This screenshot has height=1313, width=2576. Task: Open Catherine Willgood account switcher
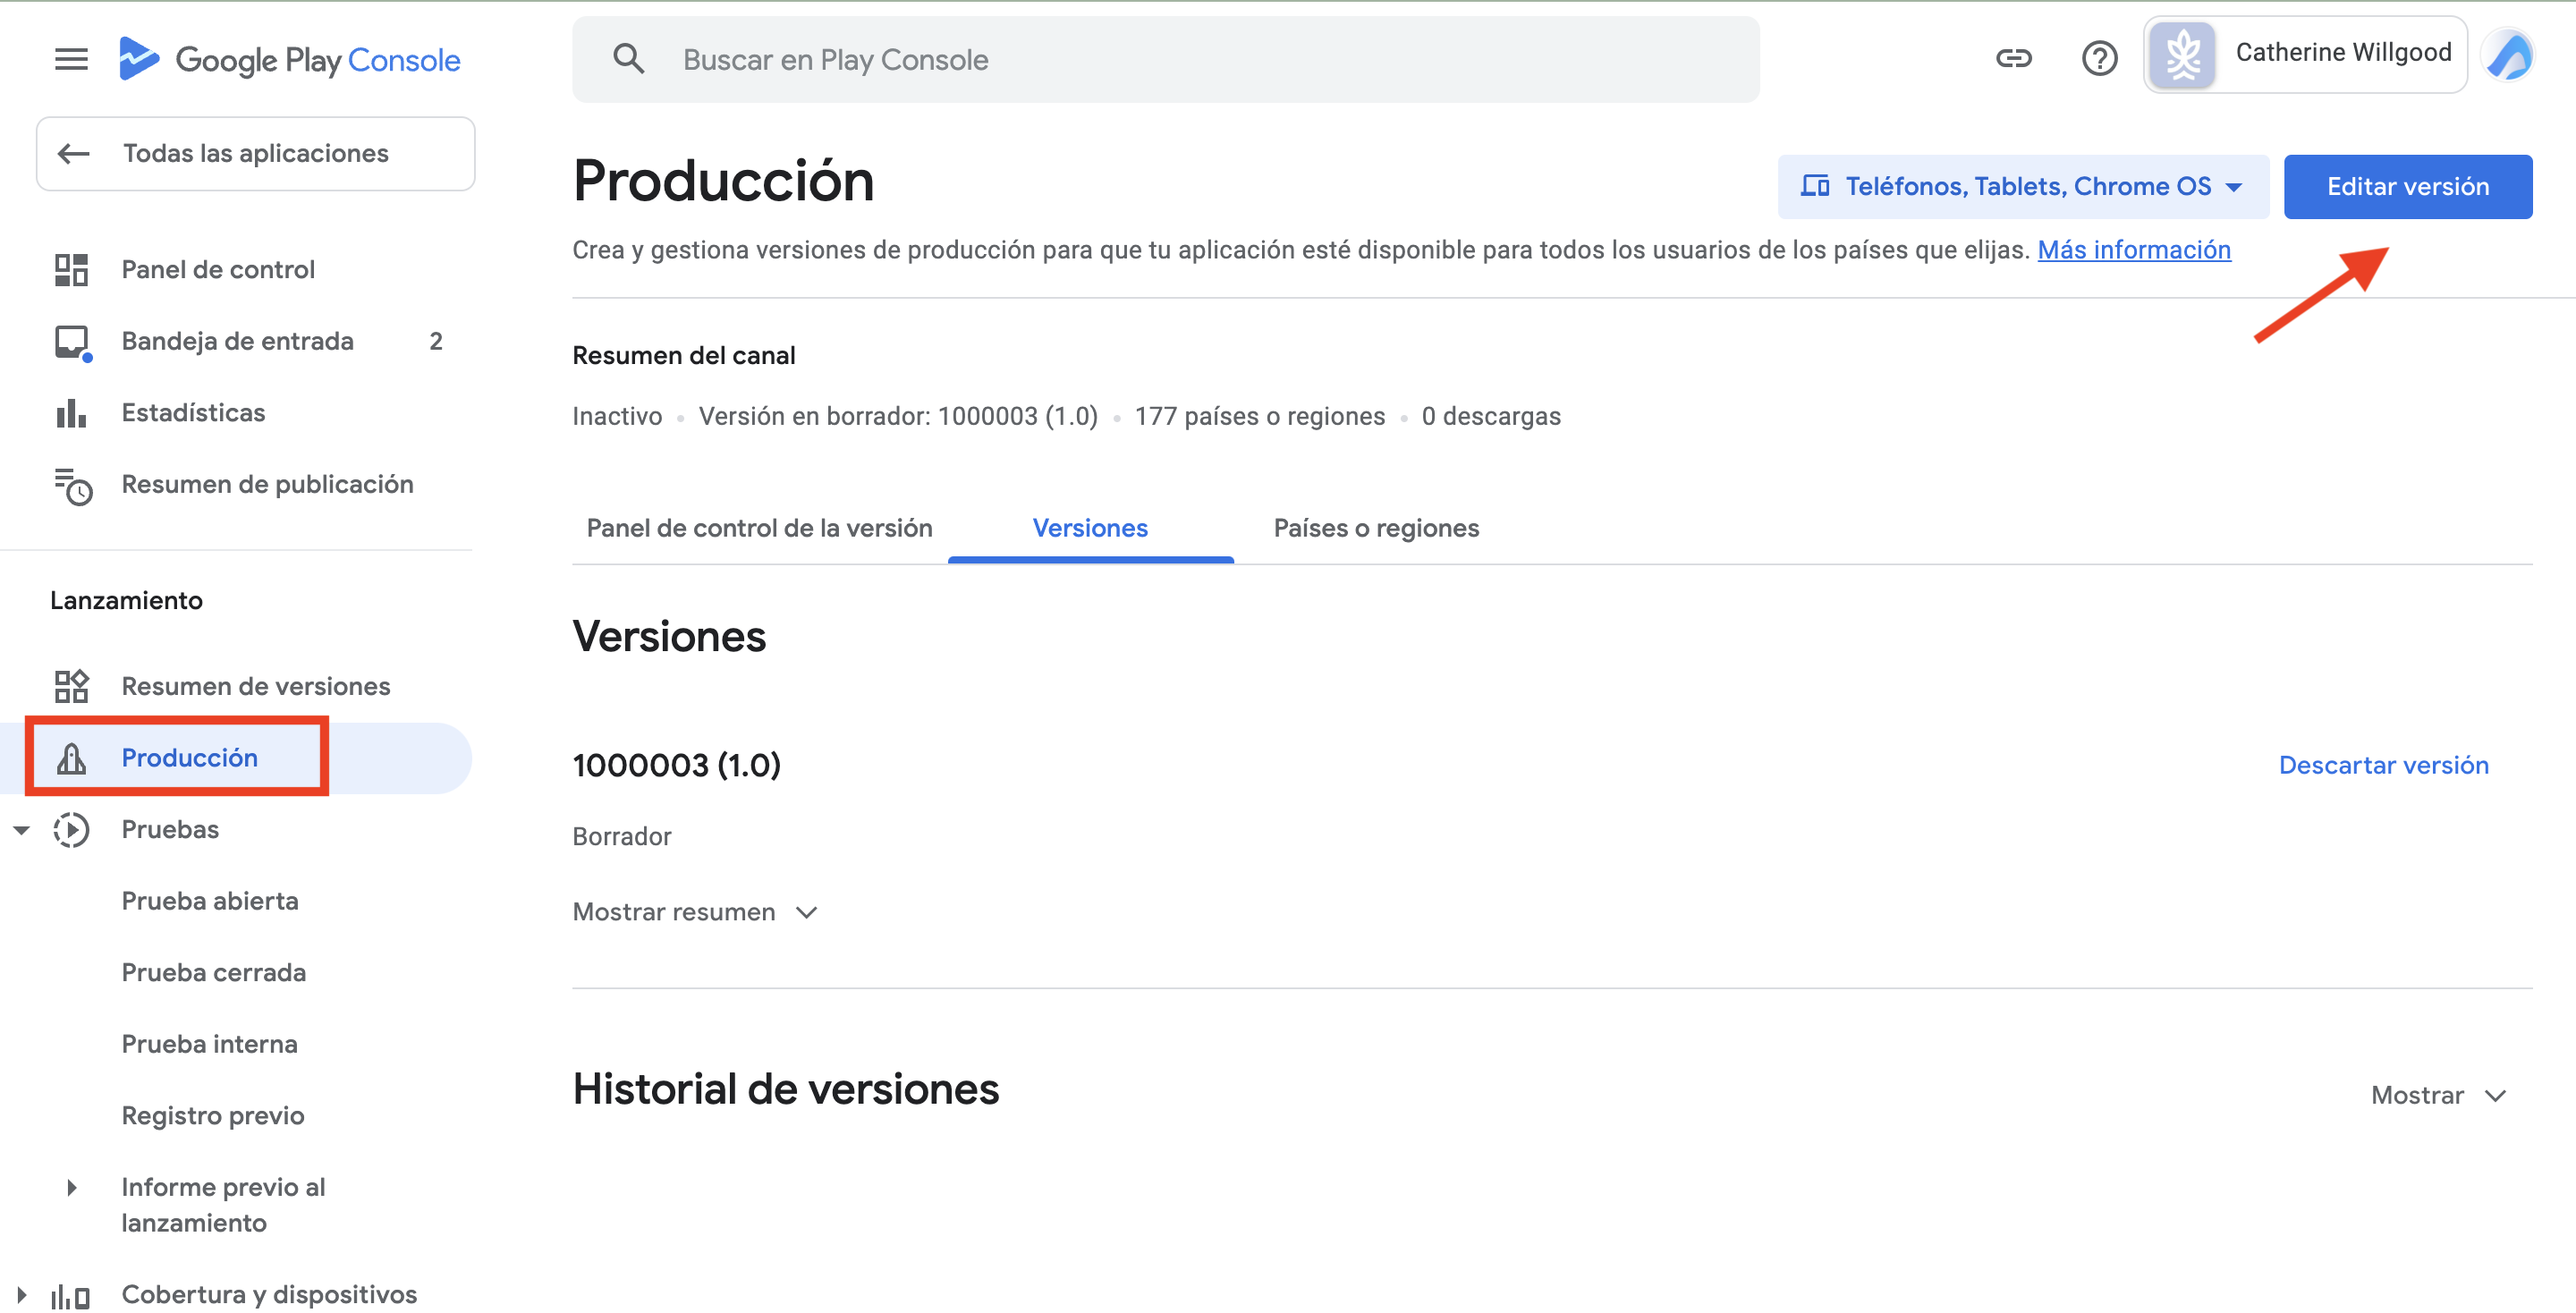[x=2305, y=56]
